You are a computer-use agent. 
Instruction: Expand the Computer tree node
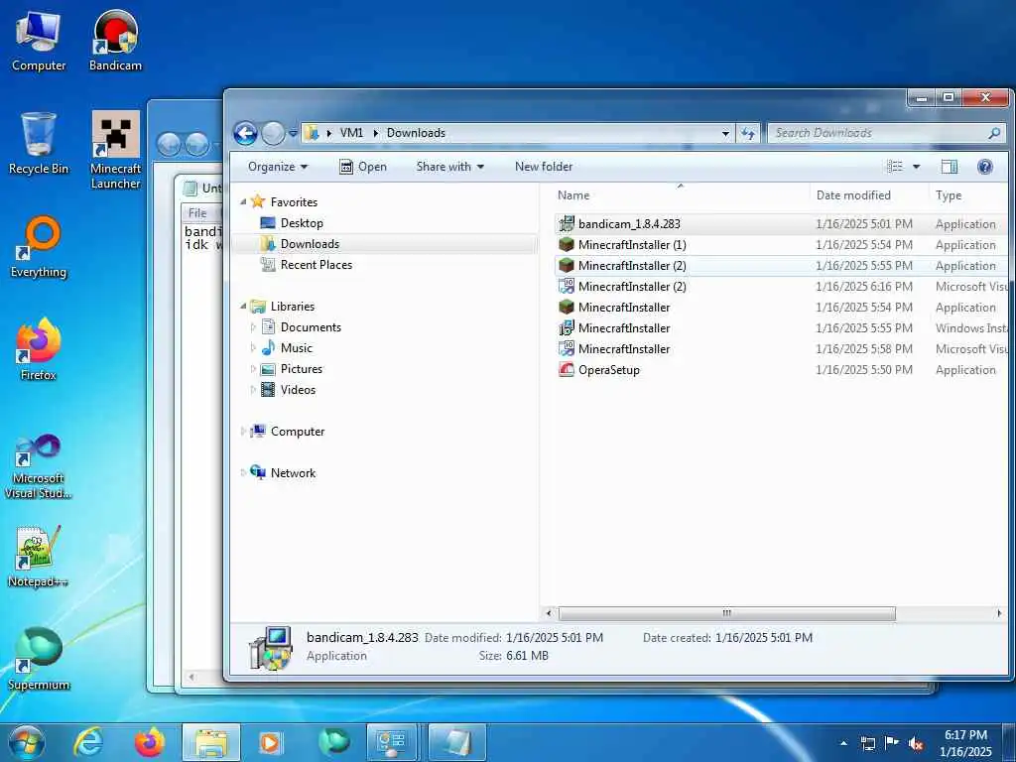243,432
